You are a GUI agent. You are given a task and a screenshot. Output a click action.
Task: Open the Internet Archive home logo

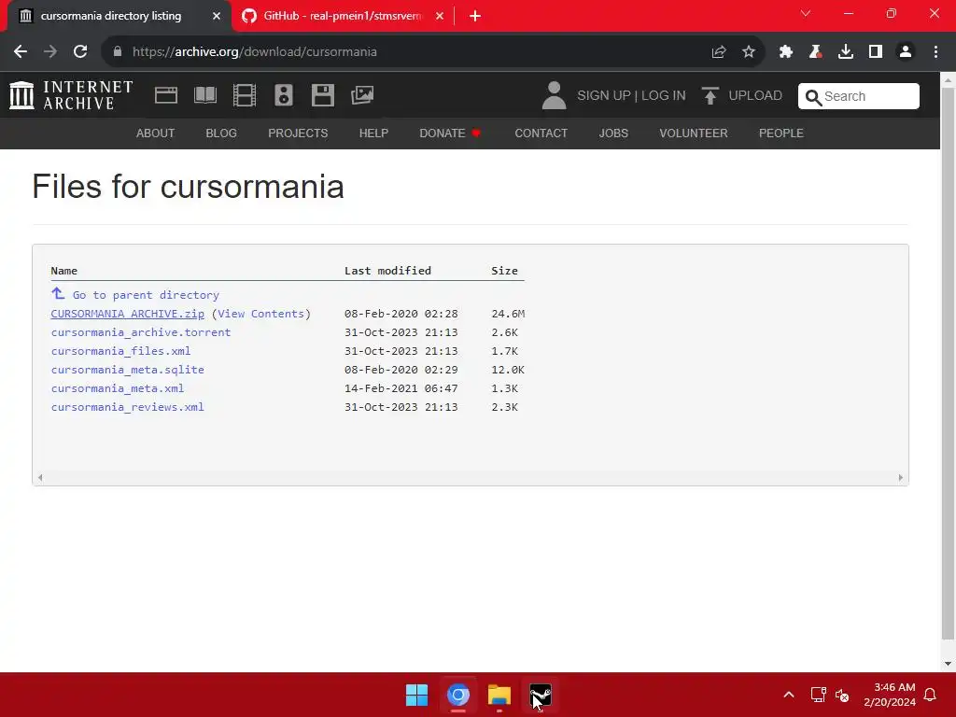[x=71, y=96]
